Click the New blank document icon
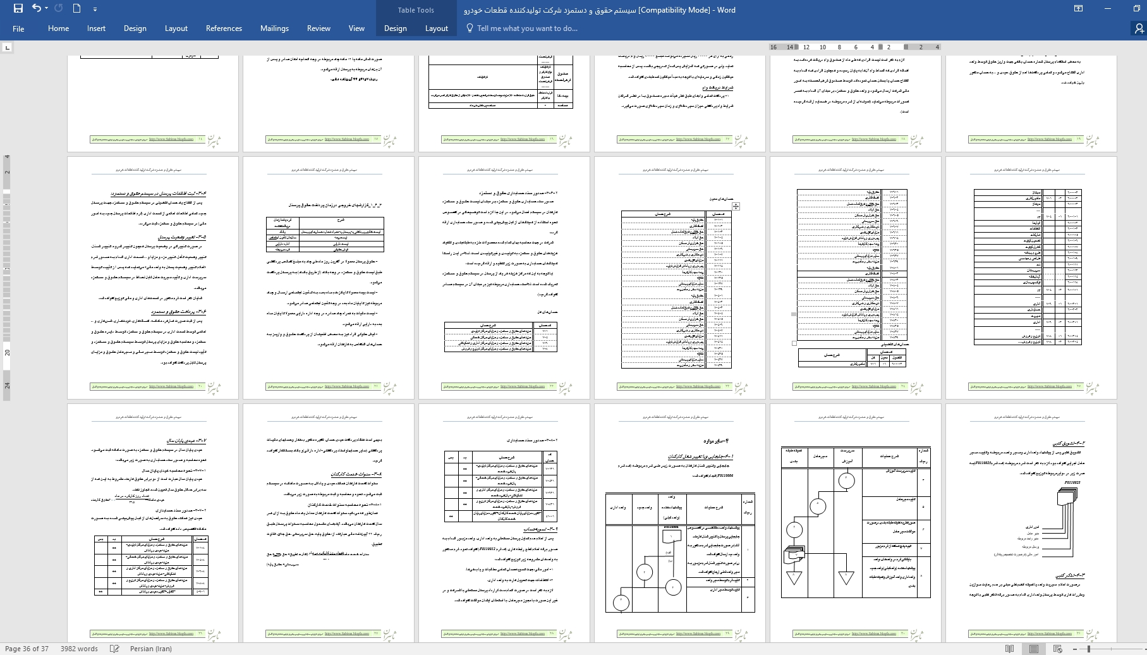 click(x=77, y=9)
